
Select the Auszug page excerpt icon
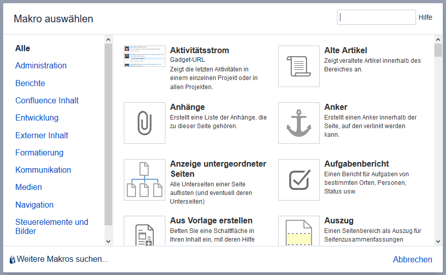click(299, 231)
